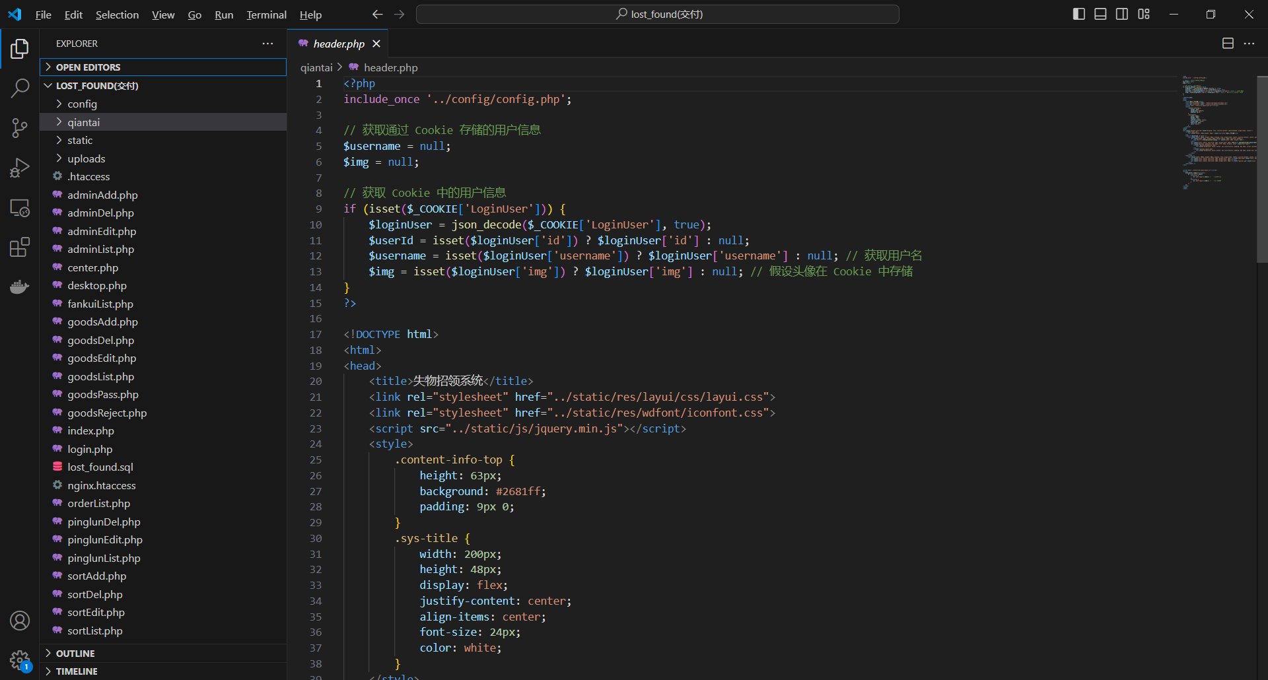Screen dimensions: 1268x680
Task: Open pinglunList.php in the explorer
Action: pyautogui.click(x=163, y=558)
